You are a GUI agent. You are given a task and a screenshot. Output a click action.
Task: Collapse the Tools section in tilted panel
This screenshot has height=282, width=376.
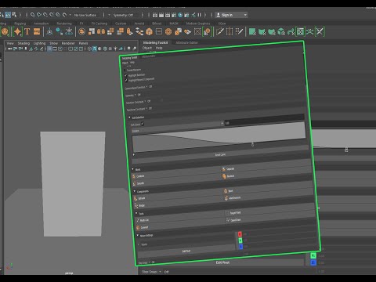(136, 213)
